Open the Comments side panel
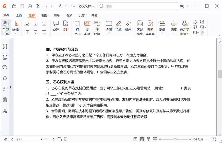The image size is (222, 143). (x=5, y=67)
